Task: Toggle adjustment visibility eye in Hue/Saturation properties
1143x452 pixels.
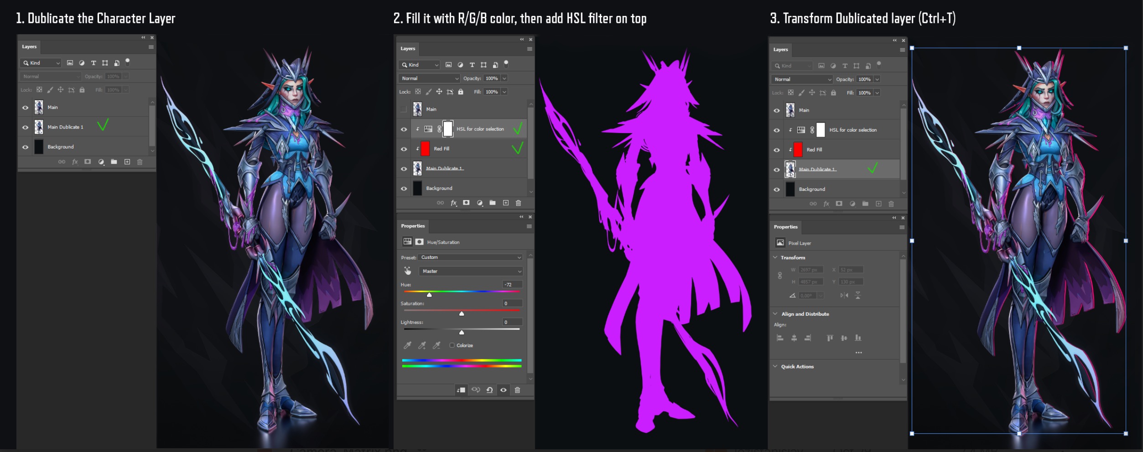Action: pos(503,390)
